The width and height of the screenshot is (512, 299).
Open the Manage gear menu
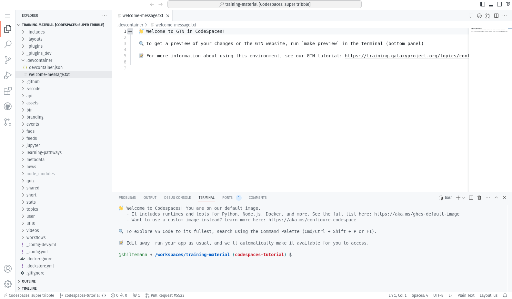coord(8,284)
